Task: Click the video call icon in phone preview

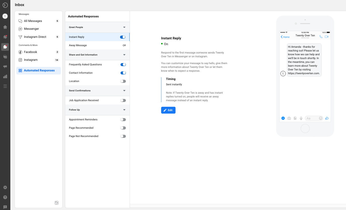Action: tap(327, 37)
